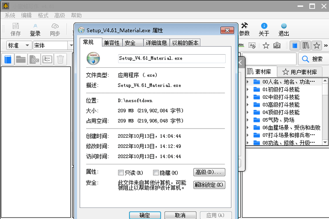Image resolution: width=329 pixels, height=219 pixels.
Task: Click the outline tree icon in left panel
Action: click(47, 59)
